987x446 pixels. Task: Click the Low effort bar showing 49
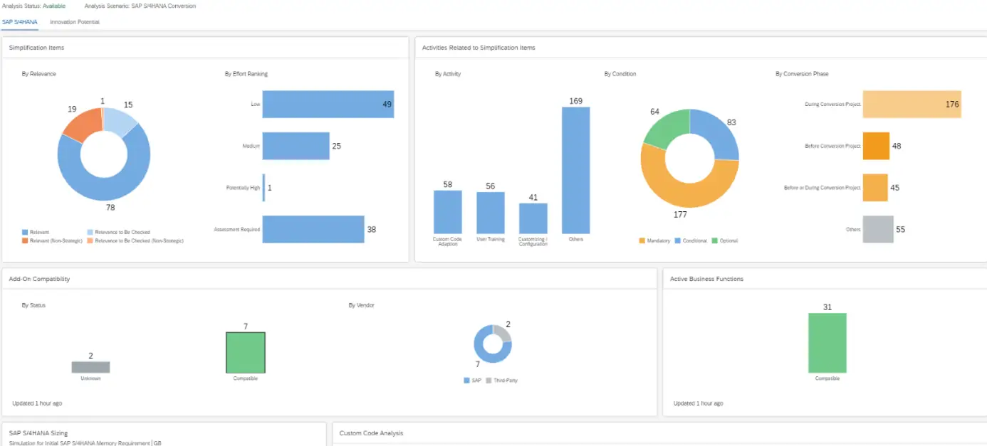(x=328, y=104)
